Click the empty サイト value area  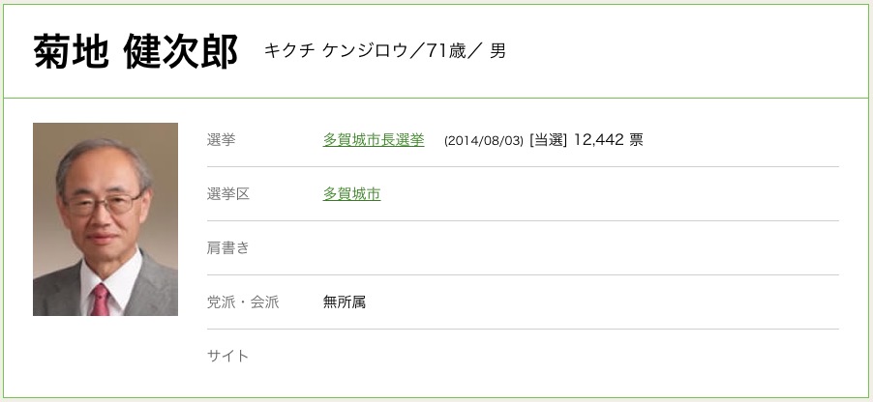pyautogui.click(x=581, y=357)
